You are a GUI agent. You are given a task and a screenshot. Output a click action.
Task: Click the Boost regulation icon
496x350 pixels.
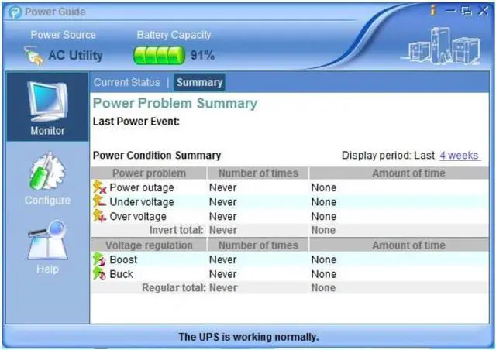click(x=99, y=260)
